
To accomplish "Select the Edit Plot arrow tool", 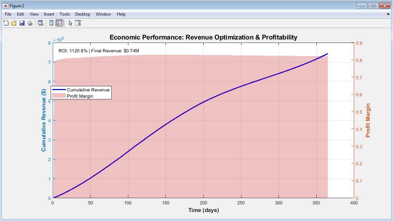I will pos(70,23).
